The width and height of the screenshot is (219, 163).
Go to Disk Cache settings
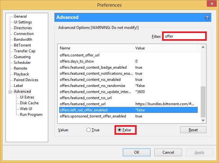(x=29, y=103)
